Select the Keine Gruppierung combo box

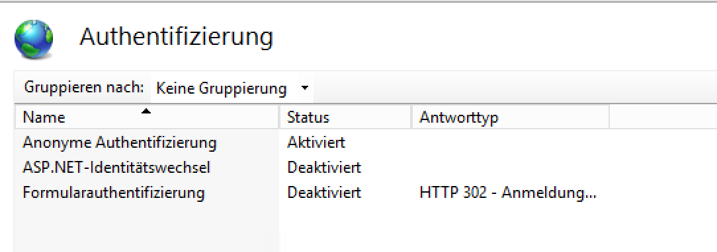232,88
